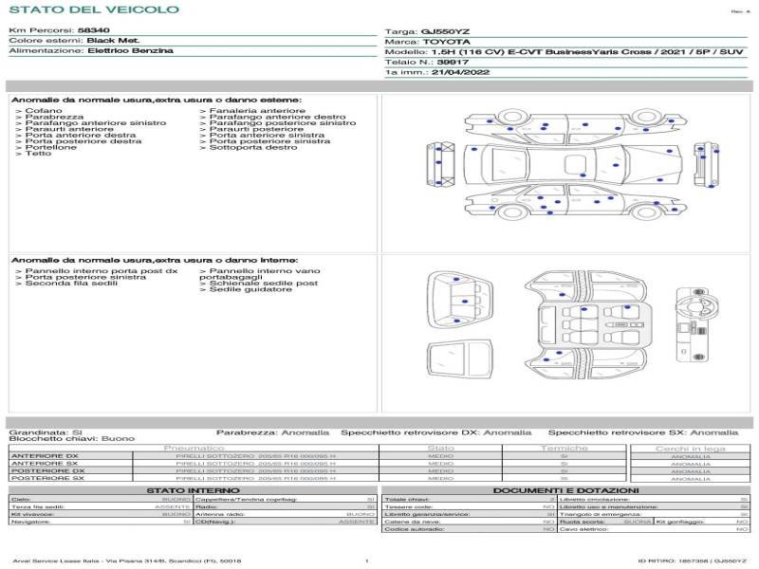Image resolution: width=759 pixels, height=569 pixels.
Task: Select the Modello line with Yaris Cross
Action: [564, 52]
